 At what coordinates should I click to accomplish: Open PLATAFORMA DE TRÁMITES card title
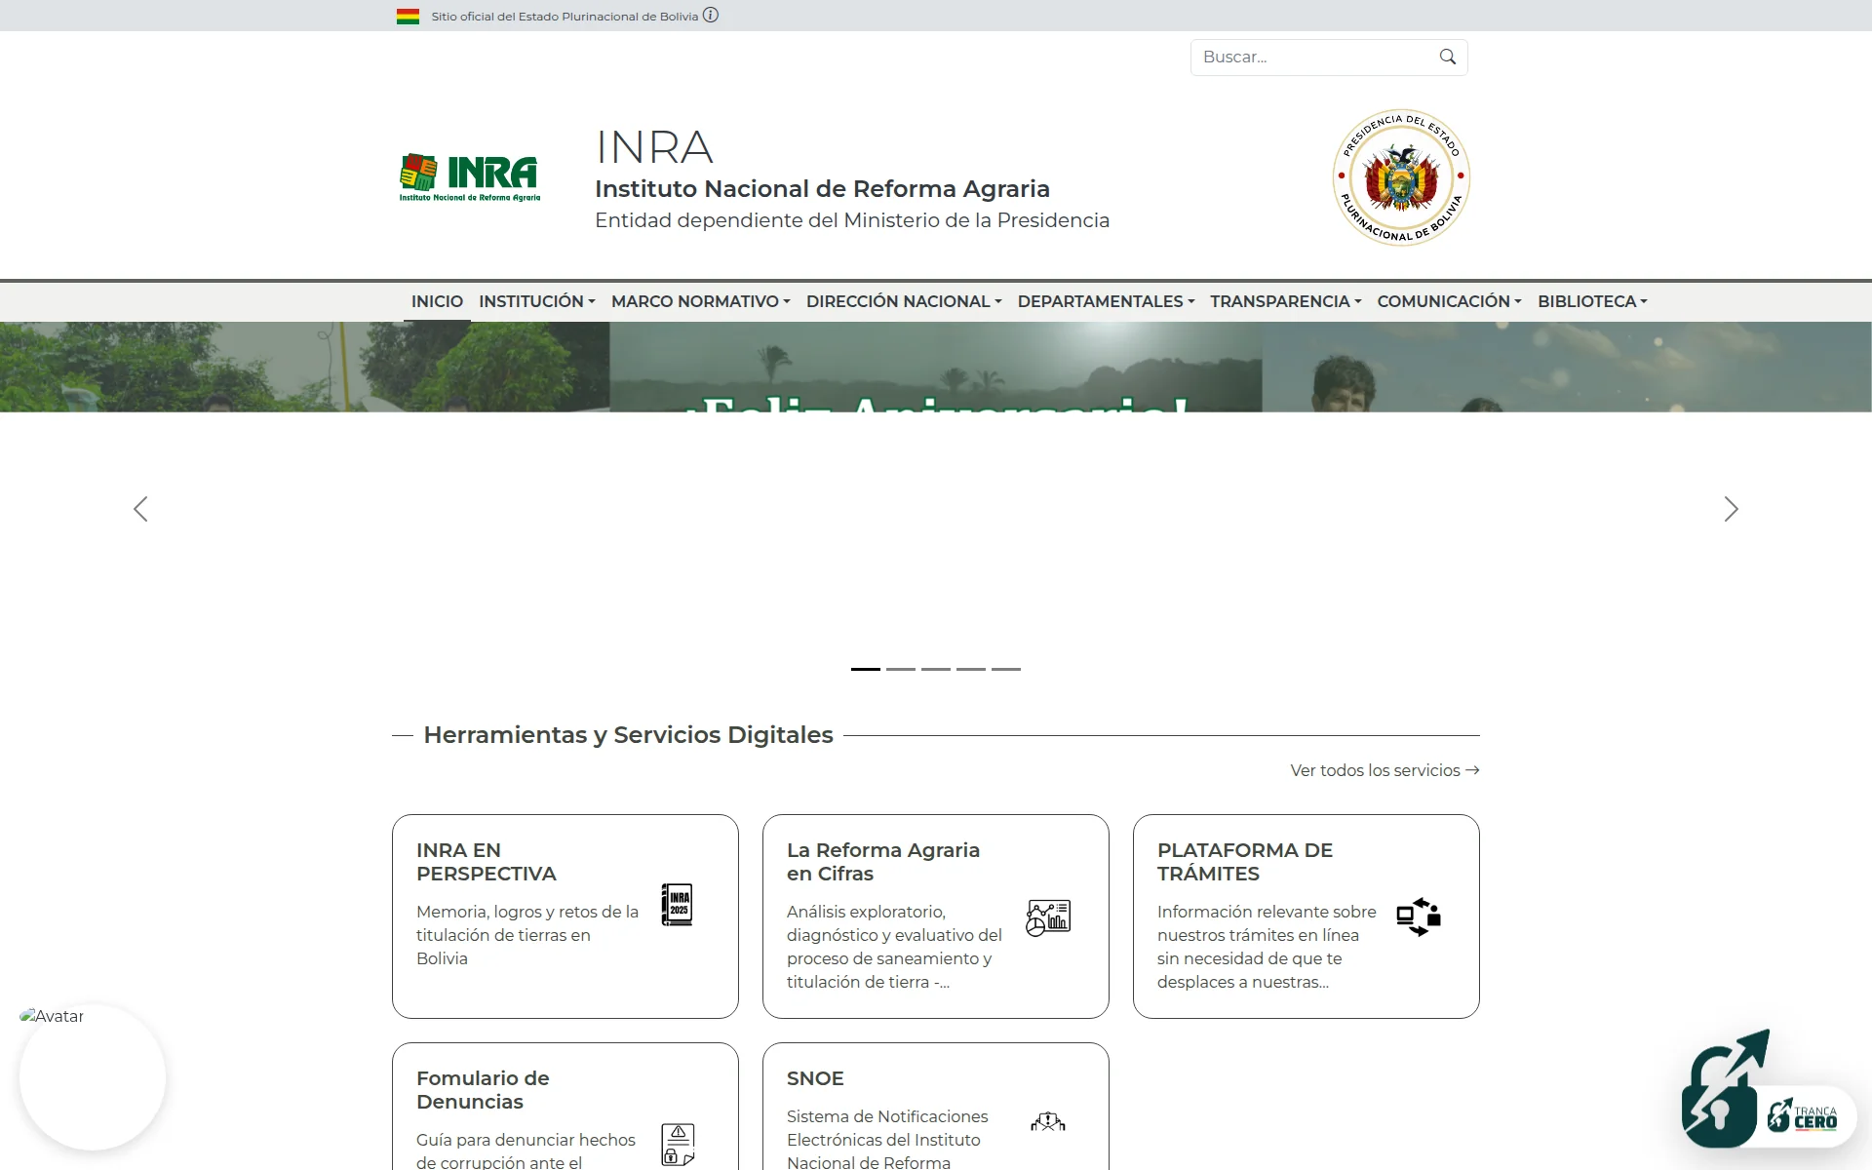[1244, 862]
